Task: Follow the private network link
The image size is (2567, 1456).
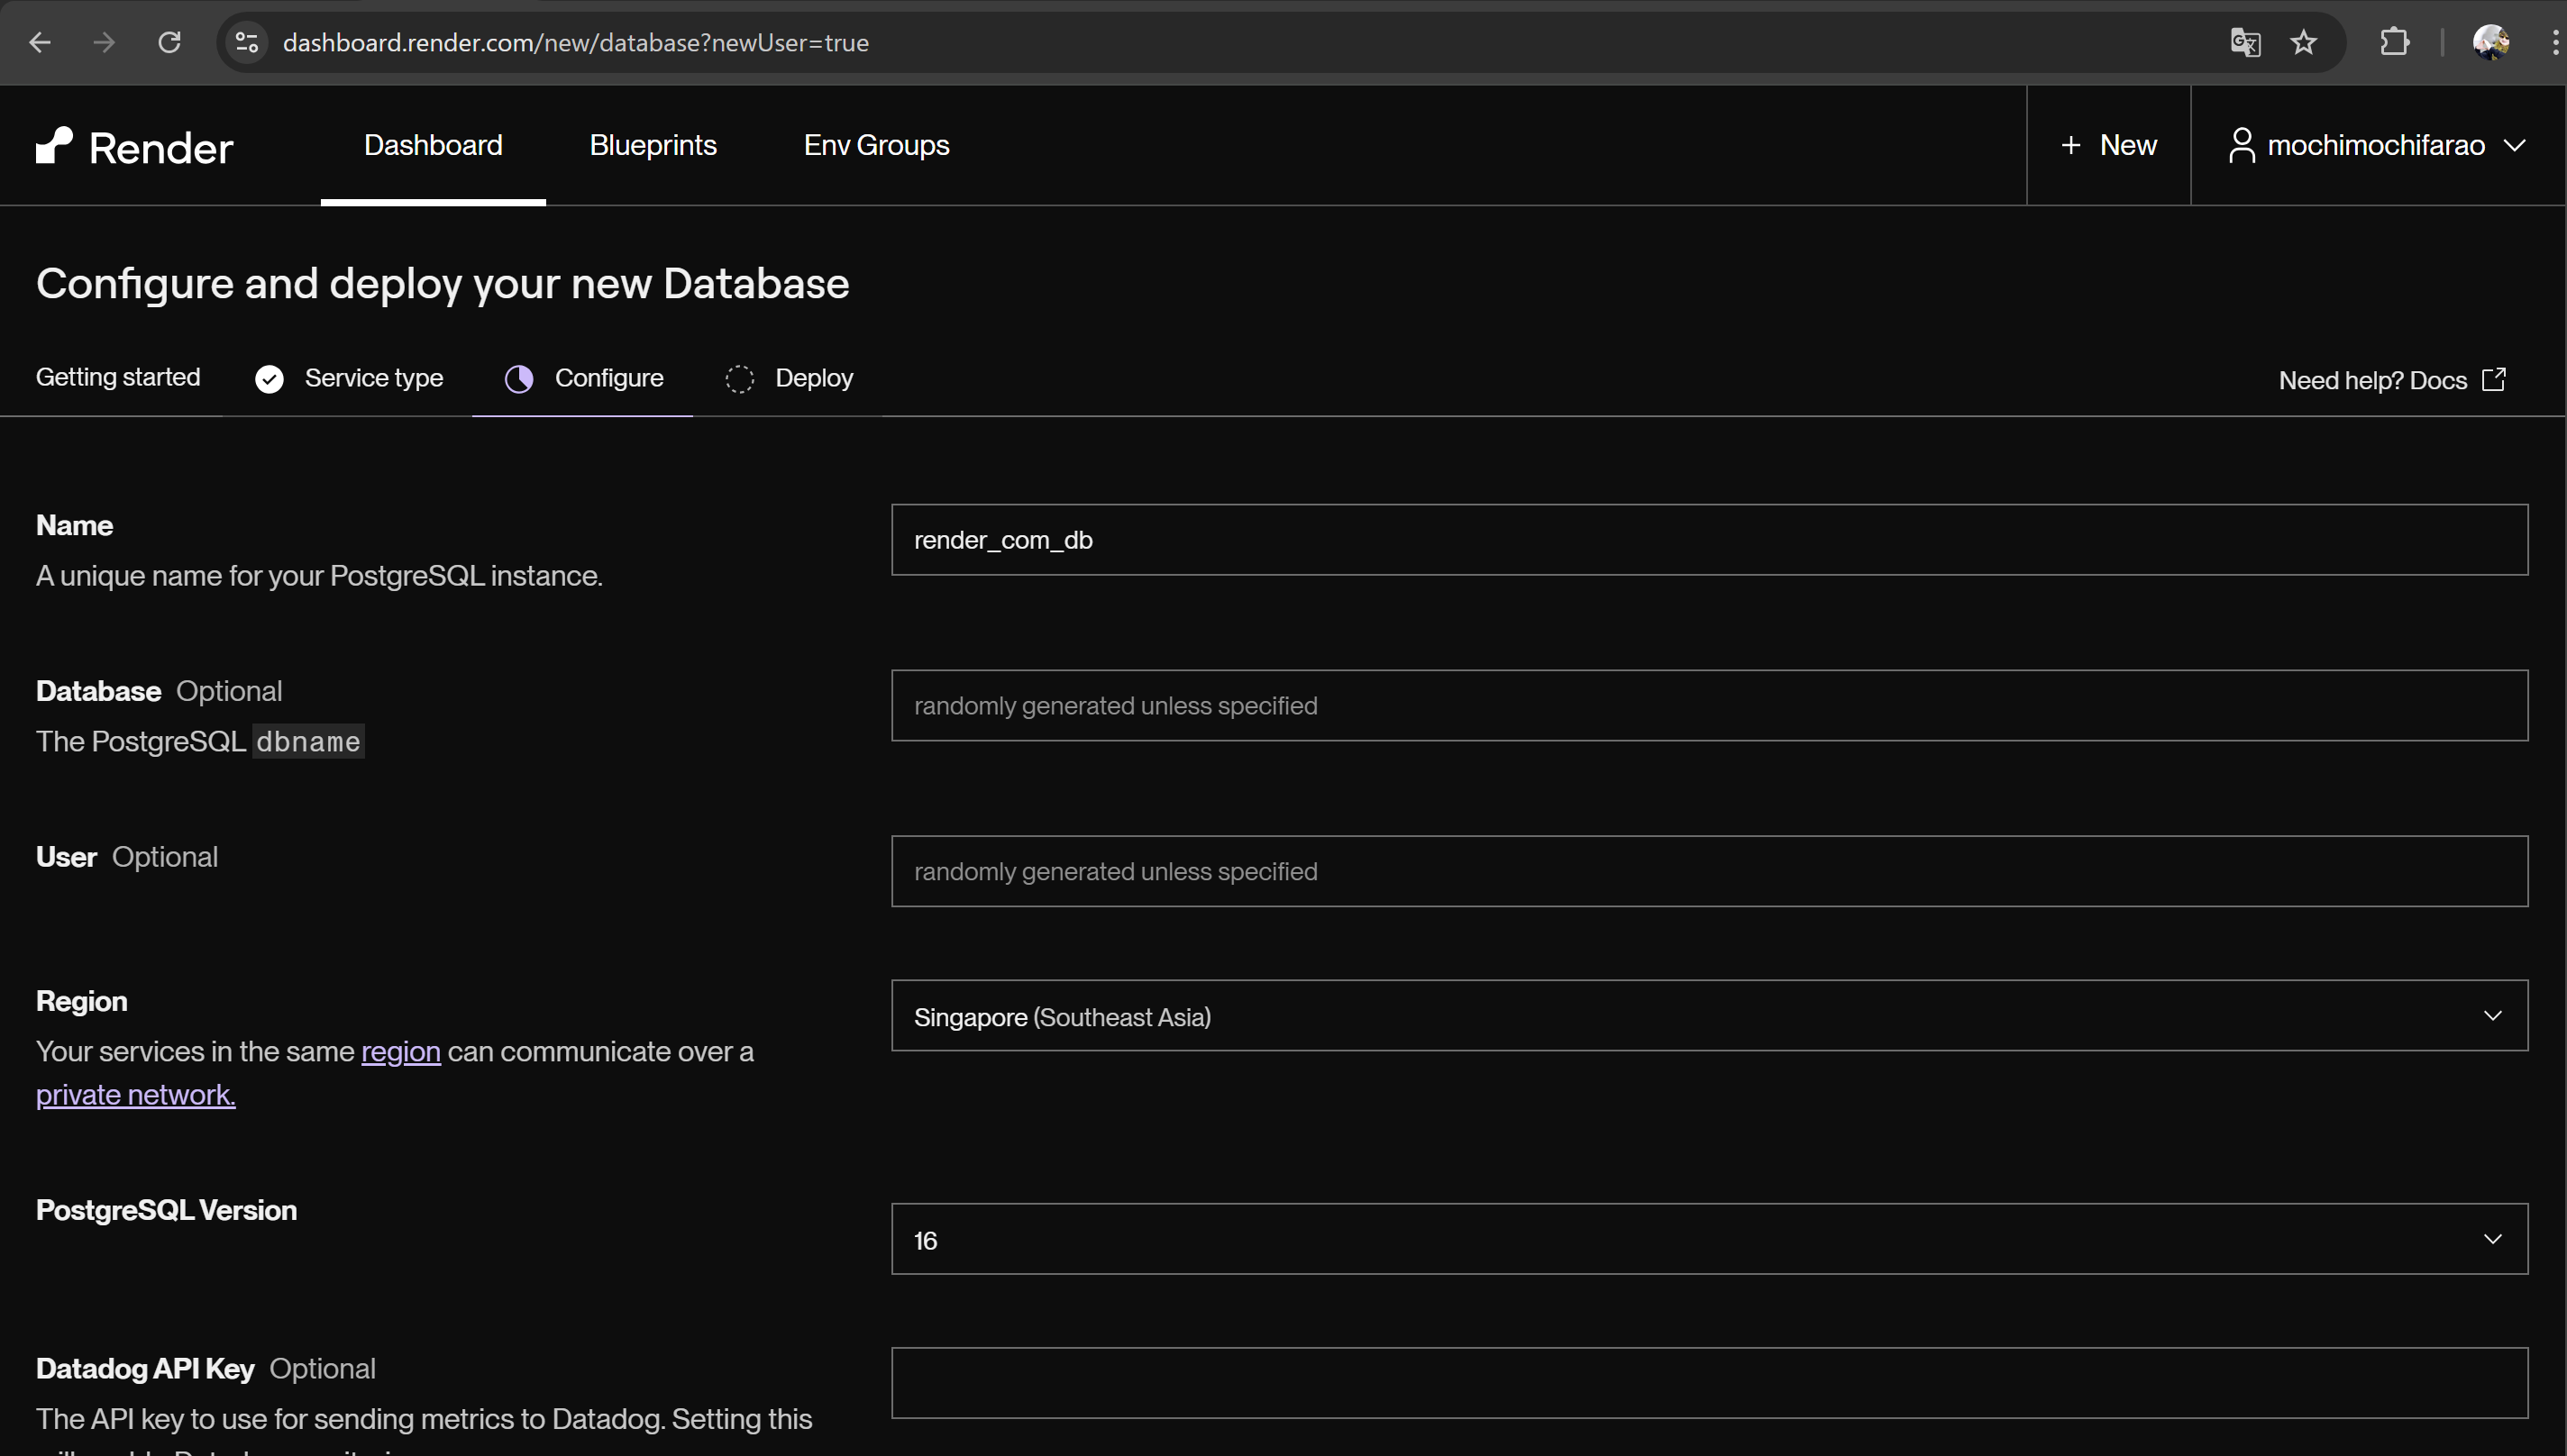Action: tap(136, 1095)
